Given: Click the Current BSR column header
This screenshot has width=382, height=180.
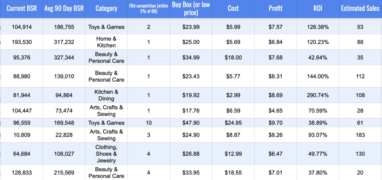Looking at the screenshot, I should [x=22, y=8].
